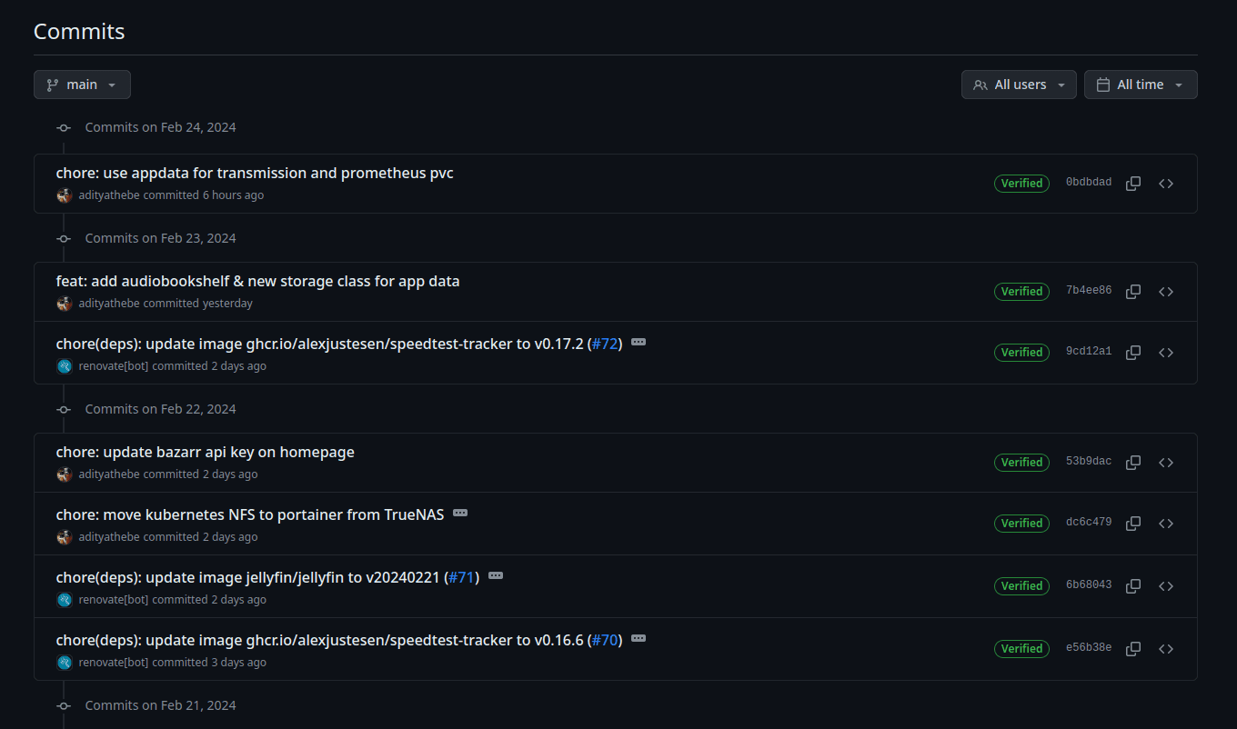1237x729 pixels.
Task: Open commit 'move kubernetes NFS to portainer'
Action: pos(250,514)
